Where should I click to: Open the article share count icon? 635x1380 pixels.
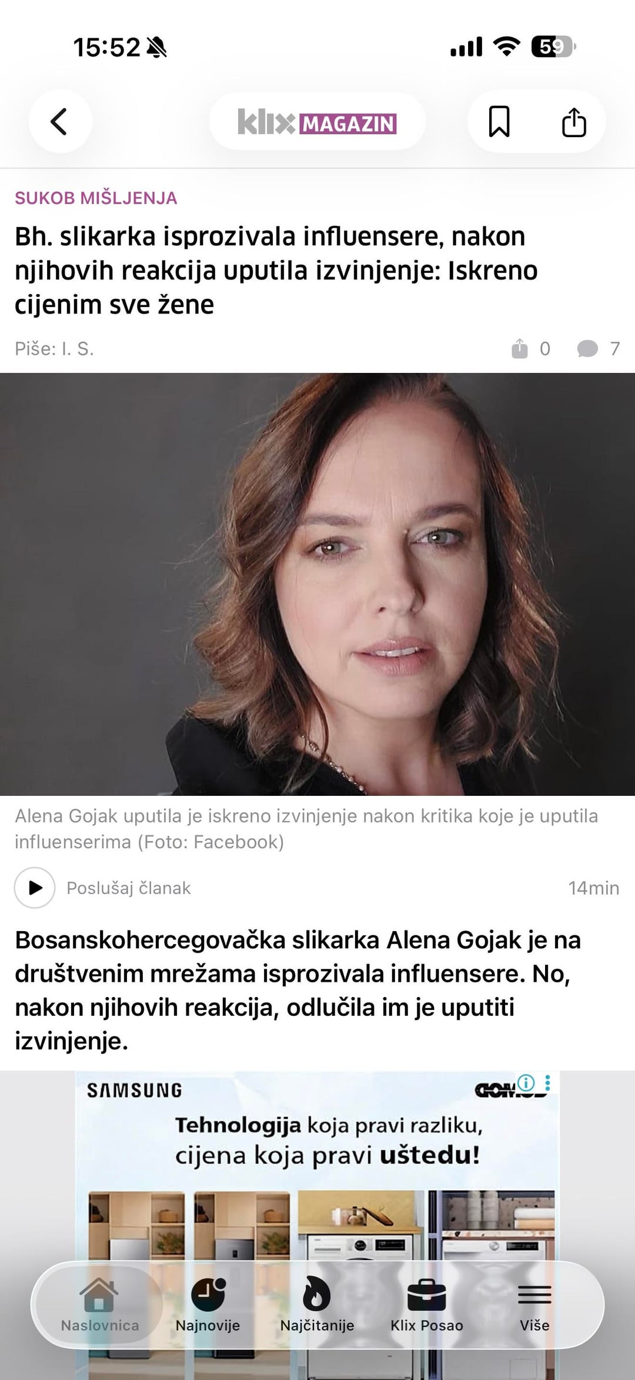(x=520, y=349)
